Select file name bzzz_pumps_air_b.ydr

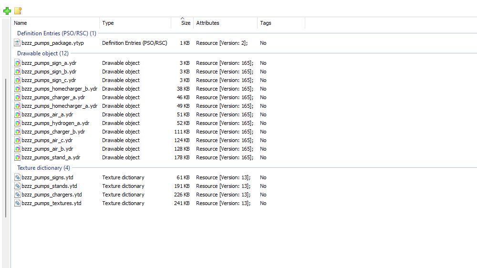click(47, 149)
